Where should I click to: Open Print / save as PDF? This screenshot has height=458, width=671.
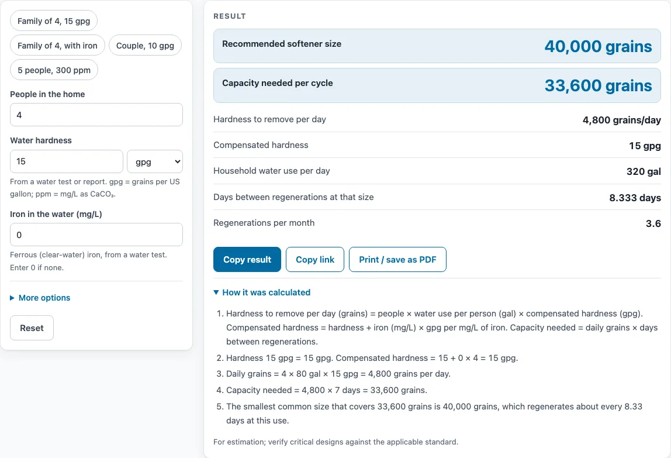397,260
